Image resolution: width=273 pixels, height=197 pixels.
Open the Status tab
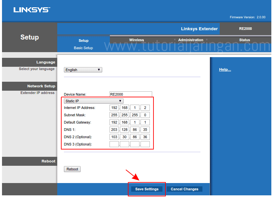(244, 40)
